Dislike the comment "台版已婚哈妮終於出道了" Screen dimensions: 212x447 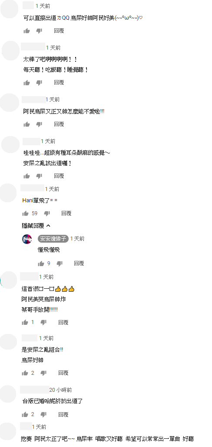pos(43,414)
